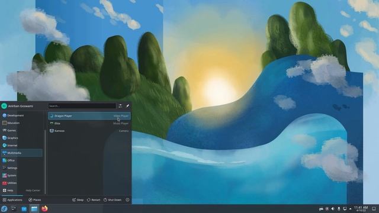Click the Restart button
Screen dimensions: 379x213
tap(94, 200)
